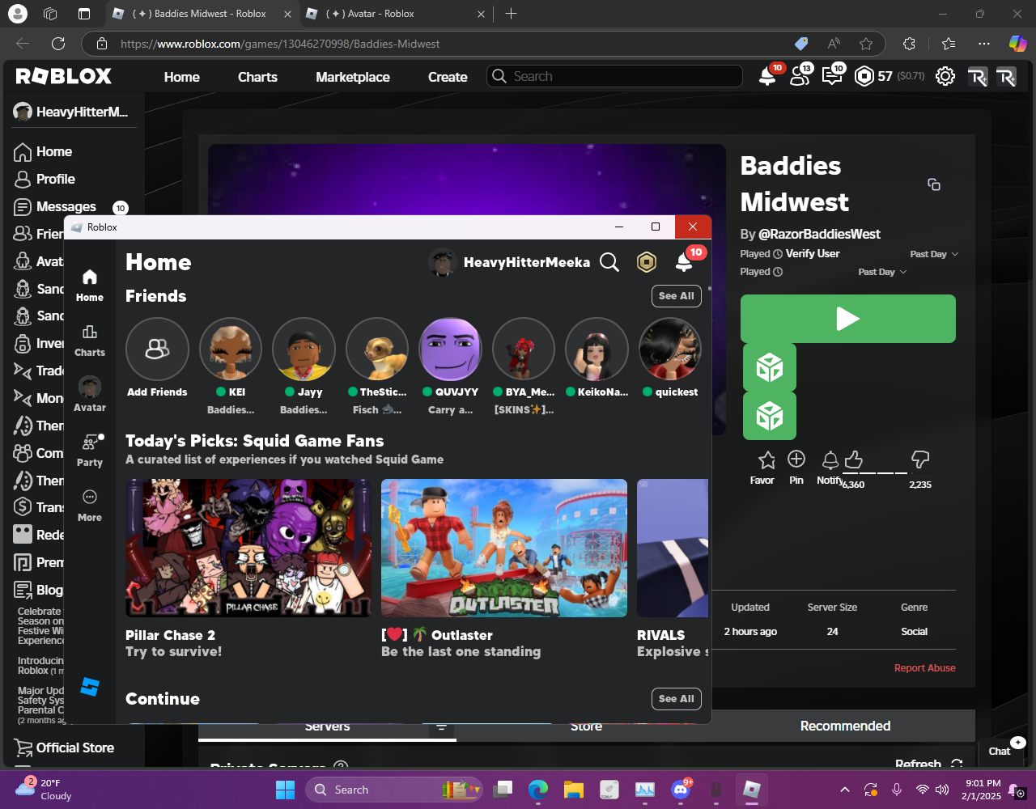Switch to the Recommended tab
The width and height of the screenshot is (1036, 809).
[845, 726]
